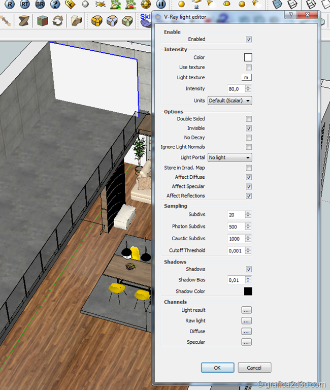Viewport: 330px width, 390px height.
Task: Adjust the Caustic Subdivs spinner arrows
Action: coord(248,238)
